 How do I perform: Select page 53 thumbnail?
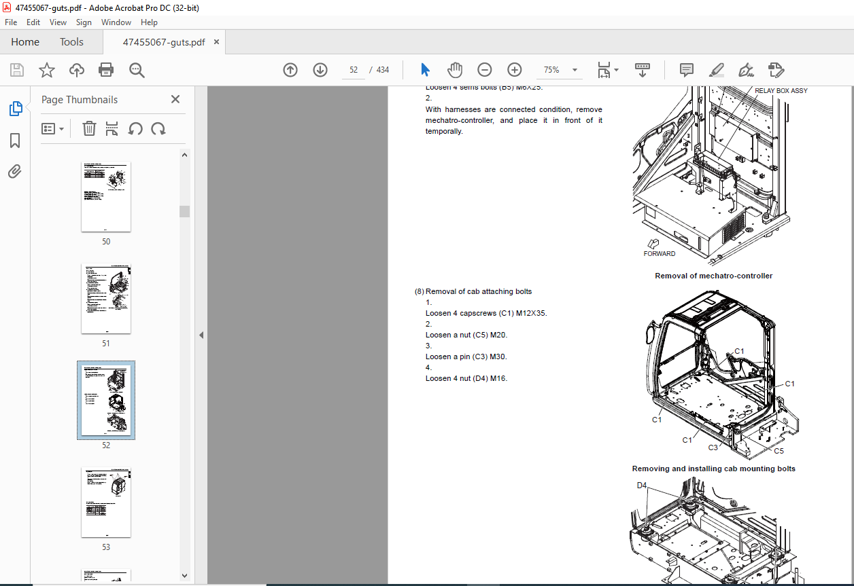point(106,502)
